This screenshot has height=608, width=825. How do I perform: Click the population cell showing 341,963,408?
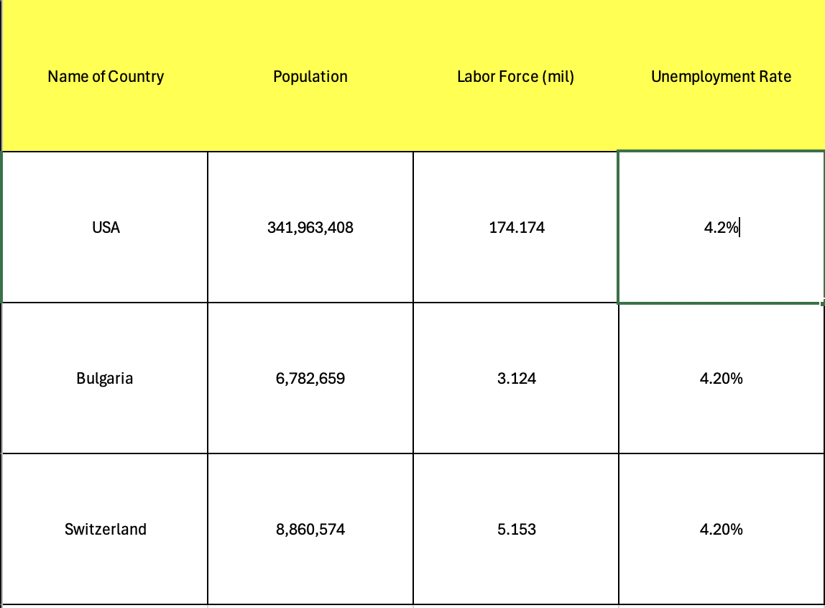tap(310, 228)
